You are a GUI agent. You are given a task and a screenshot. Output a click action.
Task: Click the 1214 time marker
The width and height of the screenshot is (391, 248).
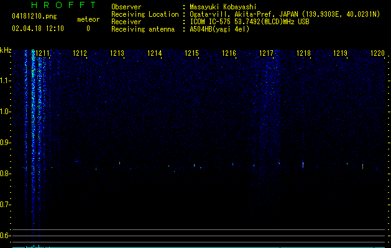coord(154,53)
